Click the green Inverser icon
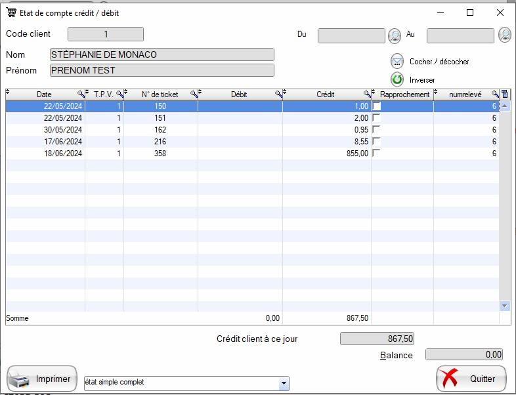 397,79
